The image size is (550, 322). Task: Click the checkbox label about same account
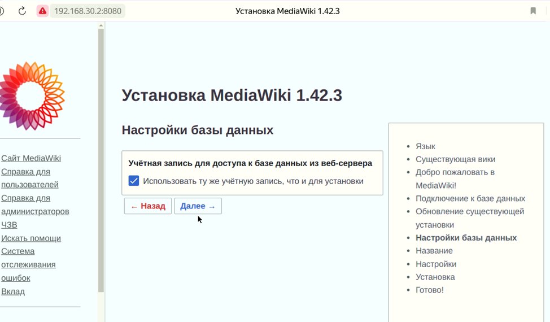253,181
